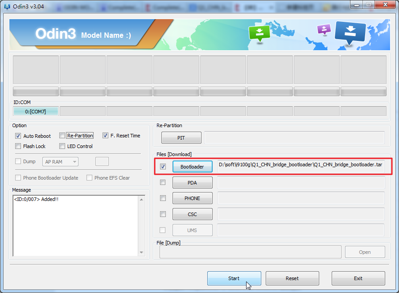
Task: Click the Bootloader file button
Action: 193,167
